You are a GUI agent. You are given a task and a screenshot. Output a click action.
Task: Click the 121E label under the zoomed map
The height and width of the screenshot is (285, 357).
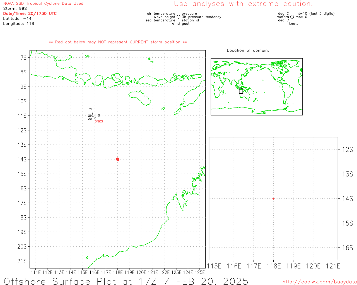(x=333, y=266)
